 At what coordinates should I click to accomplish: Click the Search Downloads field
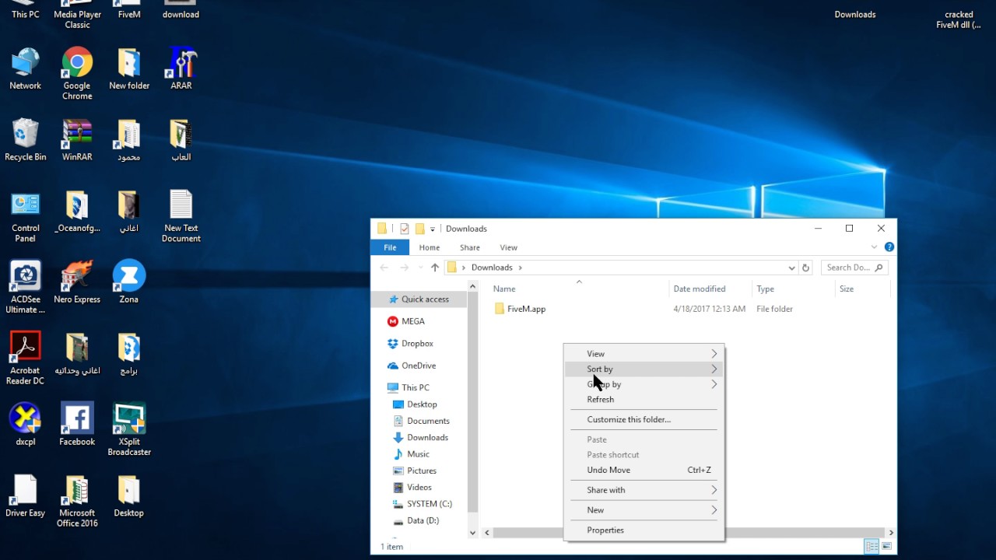[x=855, y=268]
